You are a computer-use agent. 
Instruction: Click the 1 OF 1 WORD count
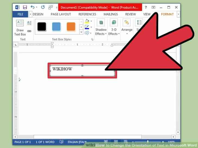45,142
